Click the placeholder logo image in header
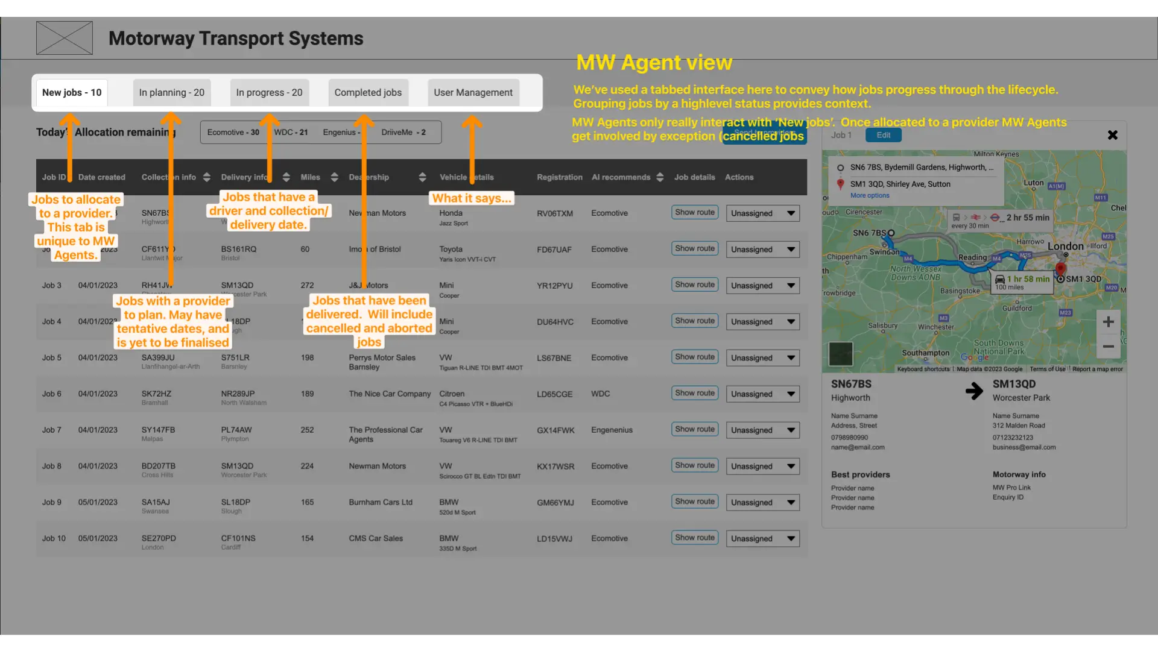The width and height of the screenshot is (1158, 651). 64,38
